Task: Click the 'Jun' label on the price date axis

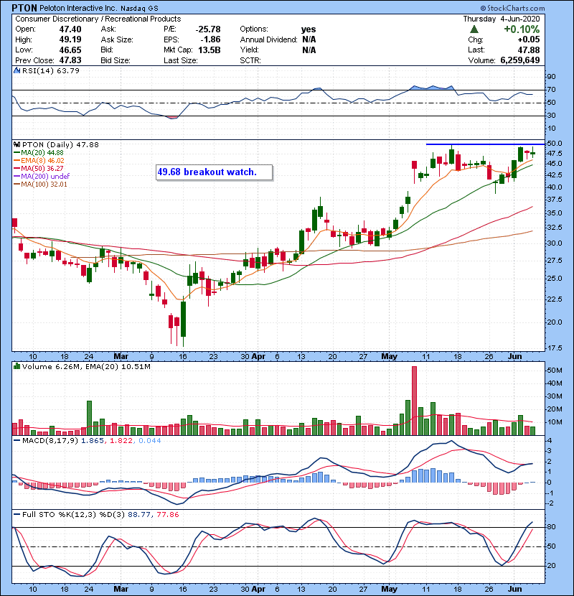Action: (x=514, y=357)
